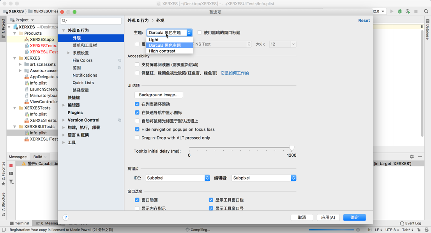The height and width of the screenshot is (233, 431).
Task: Click the pause marker in editor's top-right corner
Action: point(422,26)
